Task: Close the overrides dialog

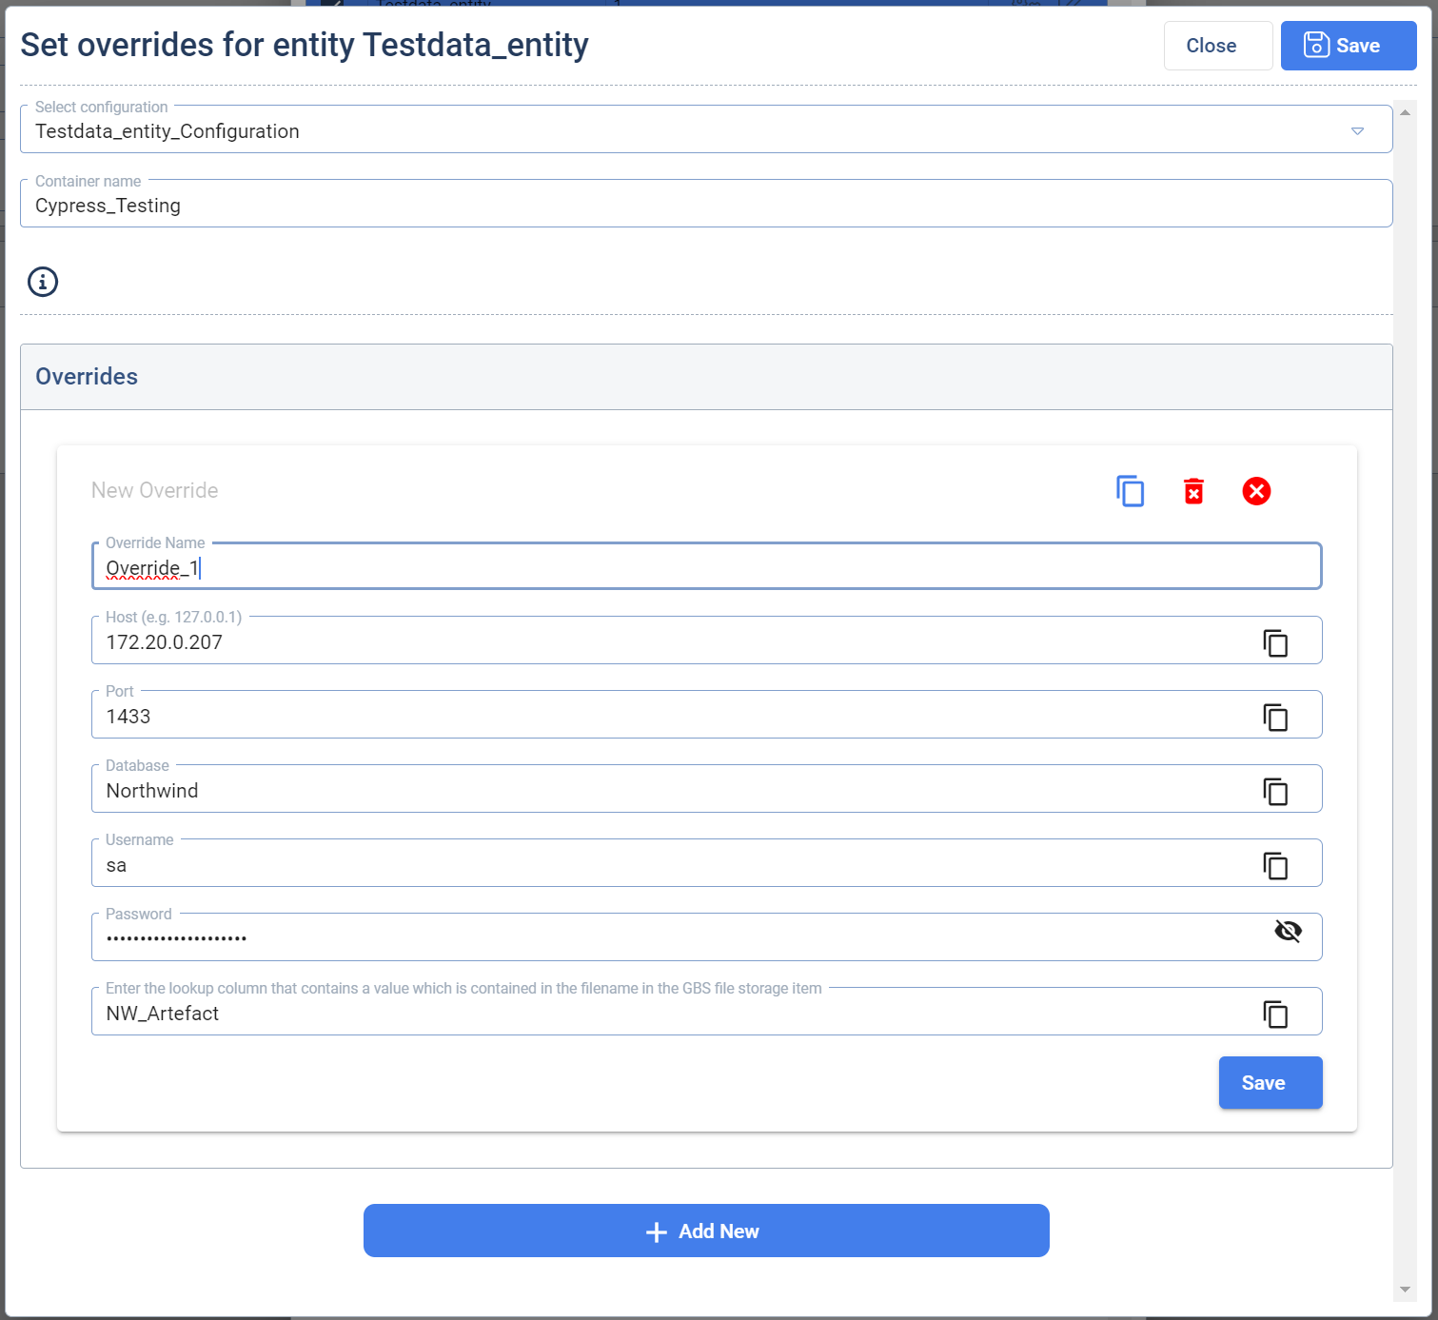Action: click(1218, 46)
